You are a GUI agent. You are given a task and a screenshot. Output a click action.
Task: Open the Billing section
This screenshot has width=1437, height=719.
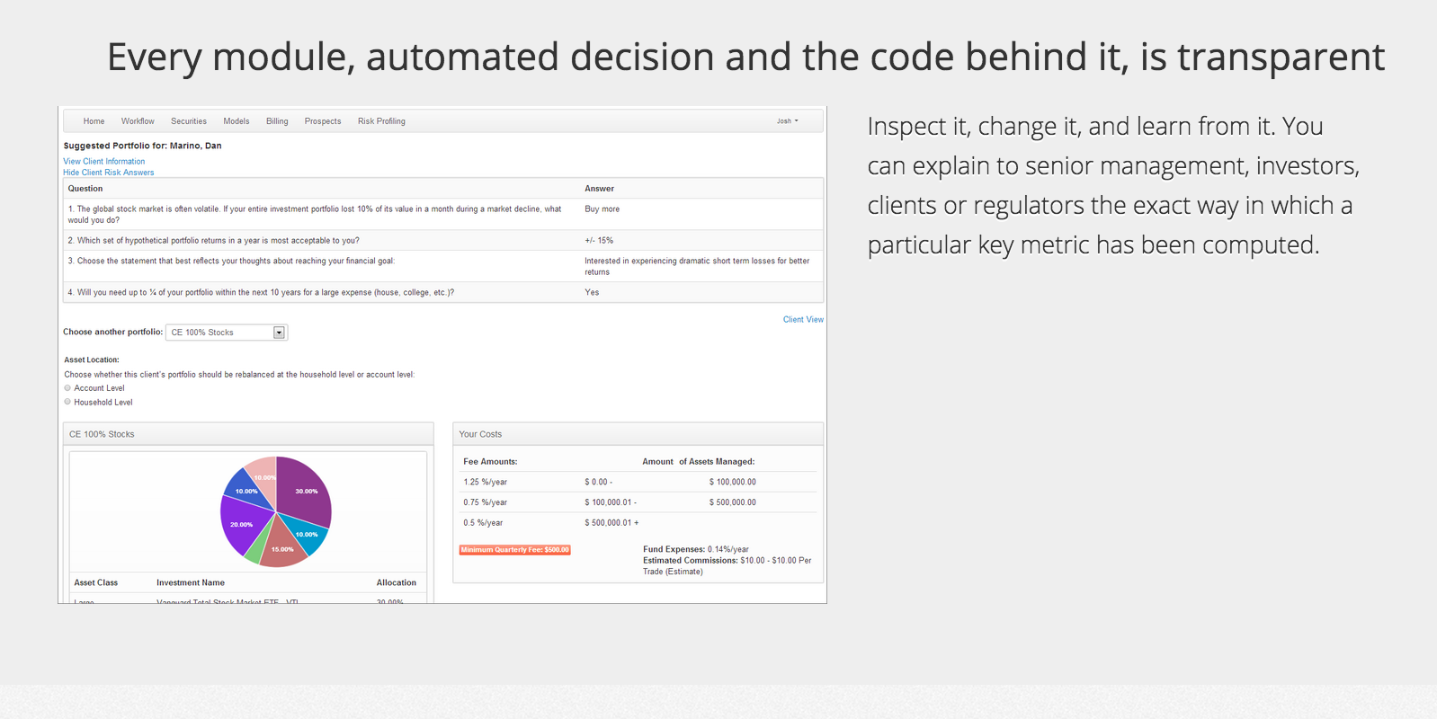(277, 121)
